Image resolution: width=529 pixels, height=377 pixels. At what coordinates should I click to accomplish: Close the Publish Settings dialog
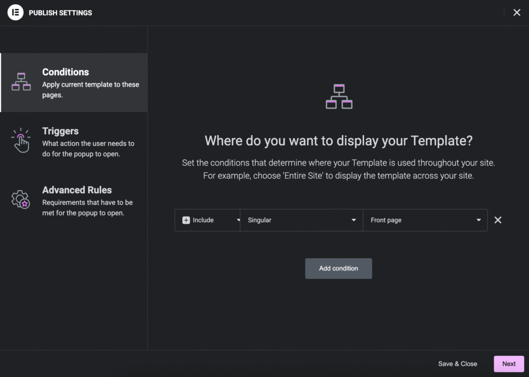click(x=517, y=12)
